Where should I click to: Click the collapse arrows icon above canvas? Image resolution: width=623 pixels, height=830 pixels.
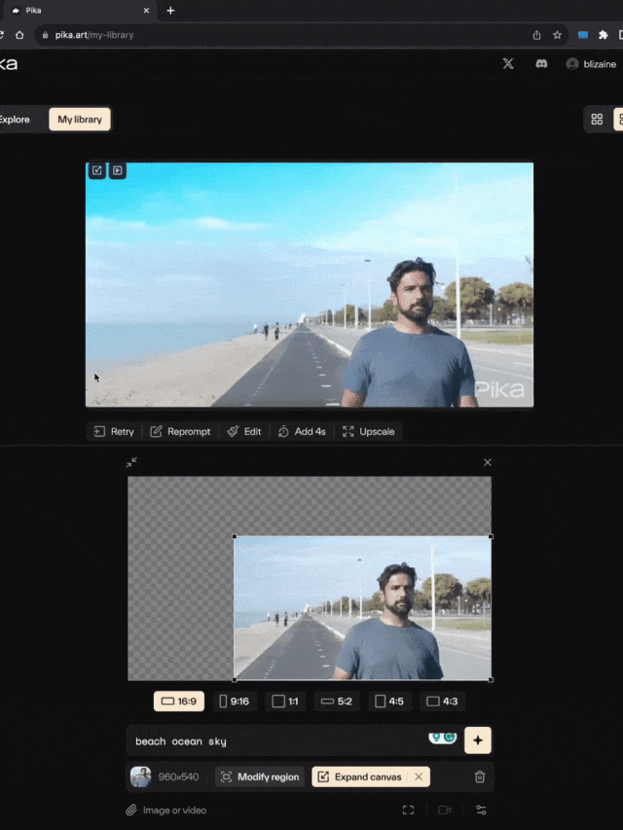click(x=131, y=462)
